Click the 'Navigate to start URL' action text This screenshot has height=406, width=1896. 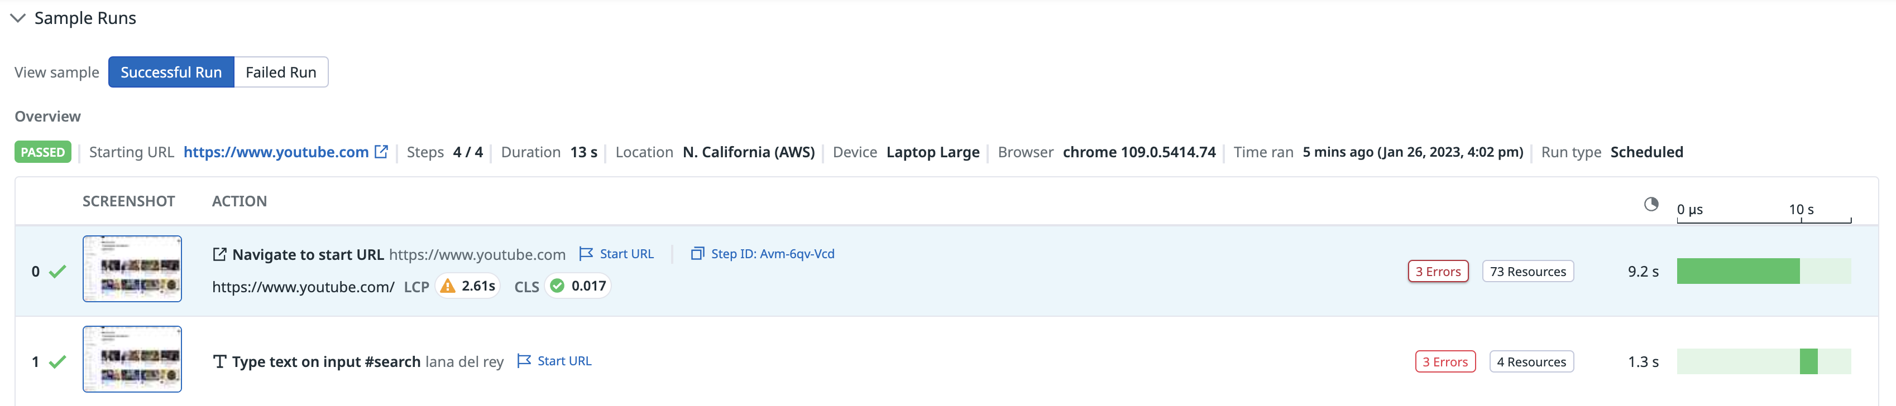[308, 254]
